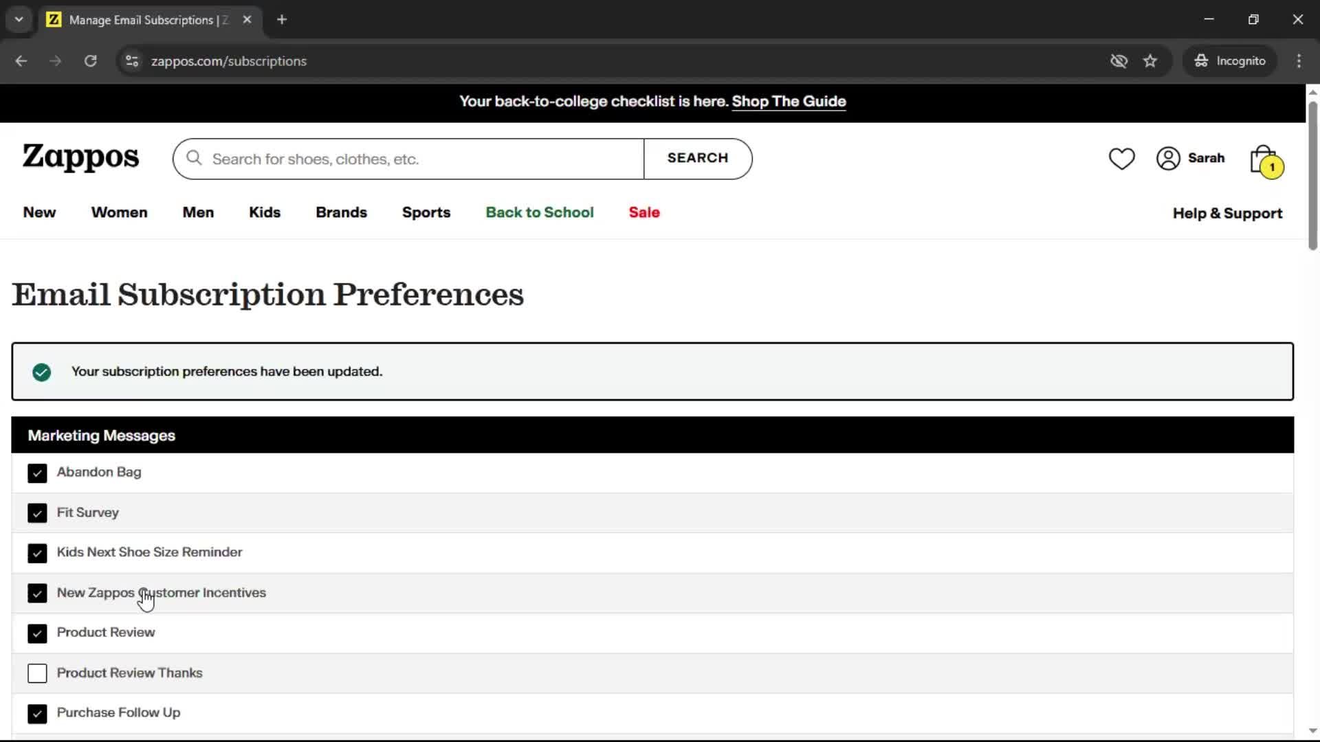Uncheck the Fit Survey checkbox

tap(37, 513)
